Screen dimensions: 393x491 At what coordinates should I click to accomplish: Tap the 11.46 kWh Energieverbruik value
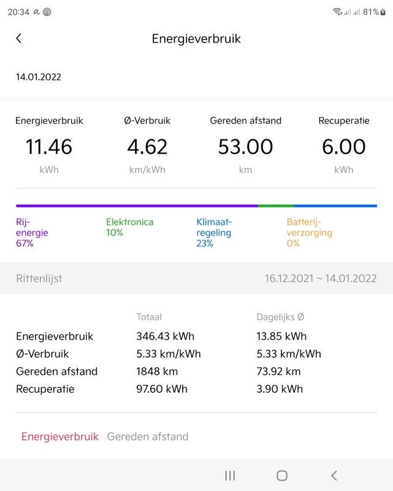coord(49,147)
